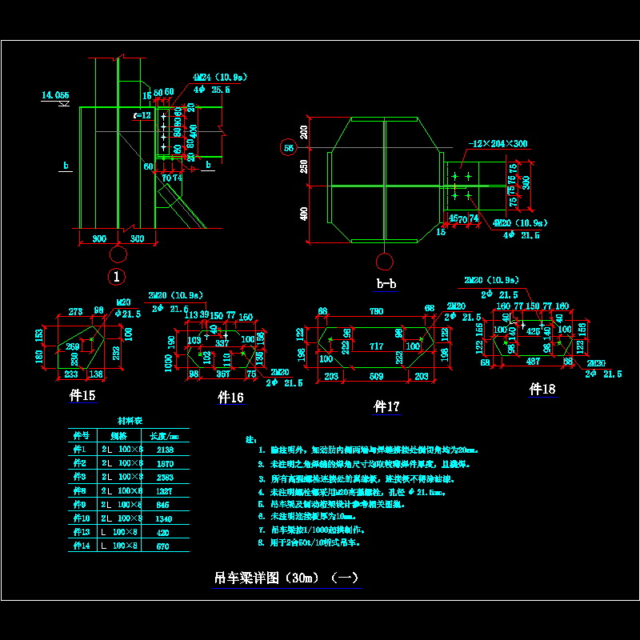Click the 件18 part label
Image resolution: width=640 pixels, height=640 pixels.
point(542,389)
